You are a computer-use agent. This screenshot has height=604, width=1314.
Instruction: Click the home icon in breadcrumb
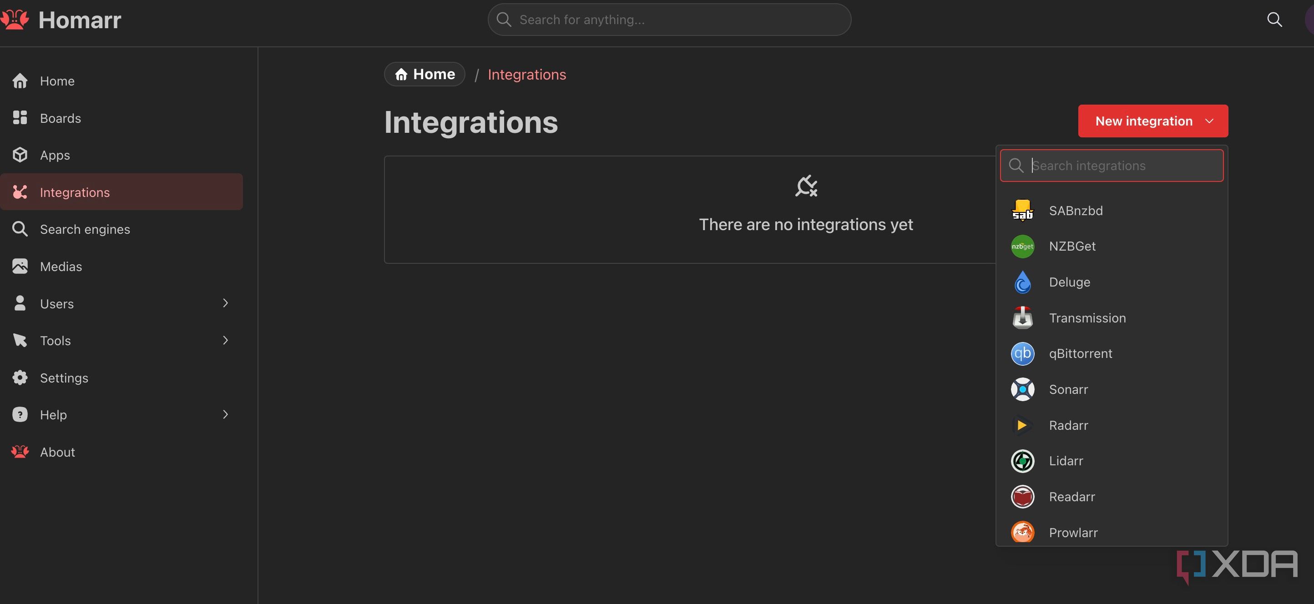401,75
